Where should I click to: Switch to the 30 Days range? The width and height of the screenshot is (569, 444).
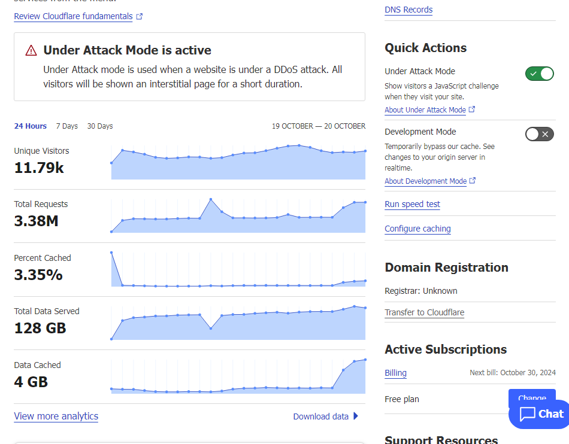pyautogui.click(x=100, y=126)
